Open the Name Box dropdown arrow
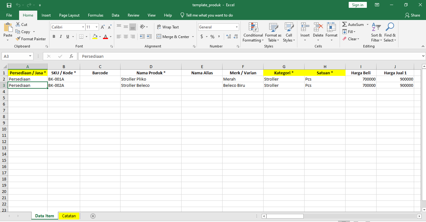This screenshot has width=426, height=222. click(30, 56)
